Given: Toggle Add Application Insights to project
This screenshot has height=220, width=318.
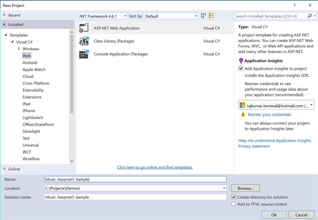Looking at the screenshot, I should (x=241, y=68).
